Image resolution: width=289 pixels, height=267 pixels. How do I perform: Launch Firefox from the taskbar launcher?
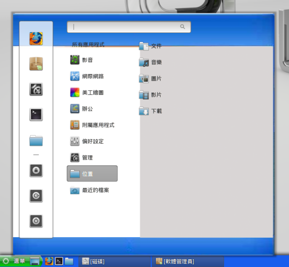coord(49,262)
